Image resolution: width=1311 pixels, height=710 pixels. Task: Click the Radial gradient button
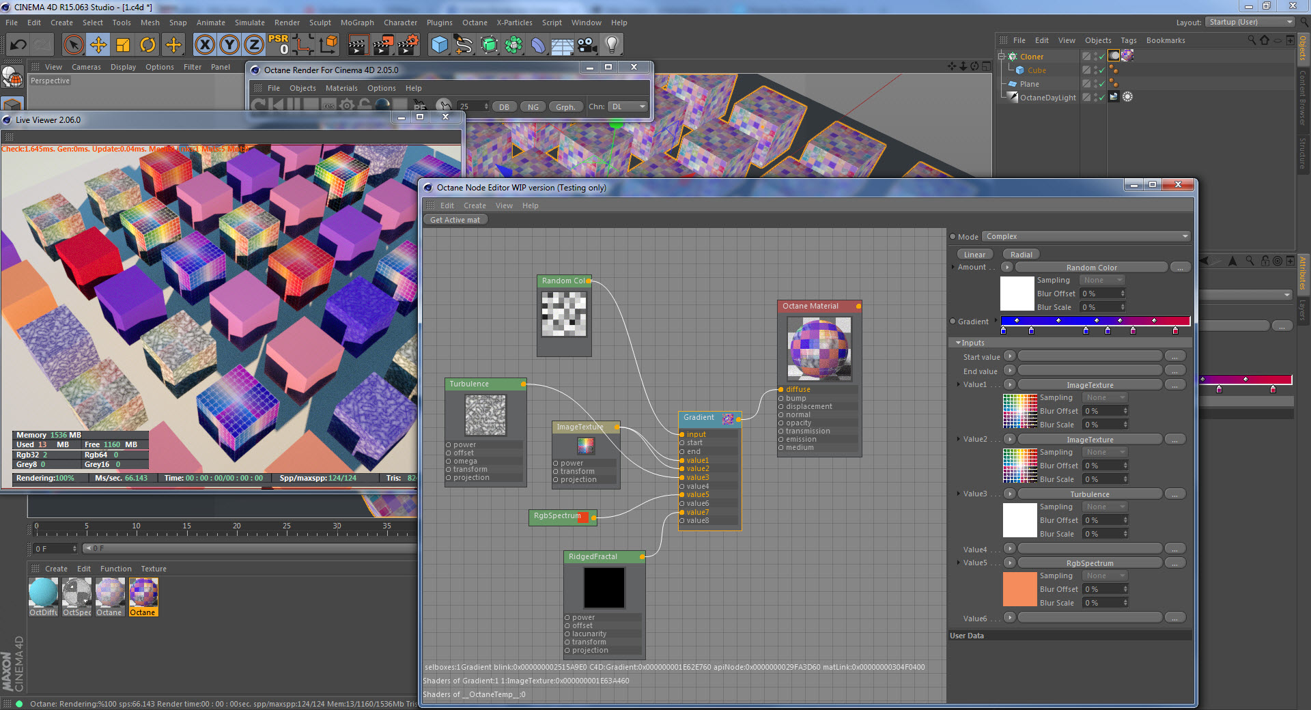point(1021,255)
